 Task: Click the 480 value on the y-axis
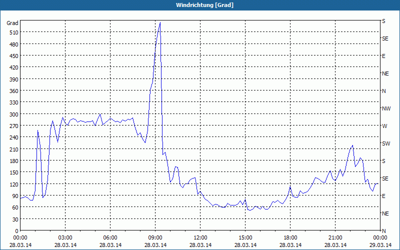tap(14, 44)
